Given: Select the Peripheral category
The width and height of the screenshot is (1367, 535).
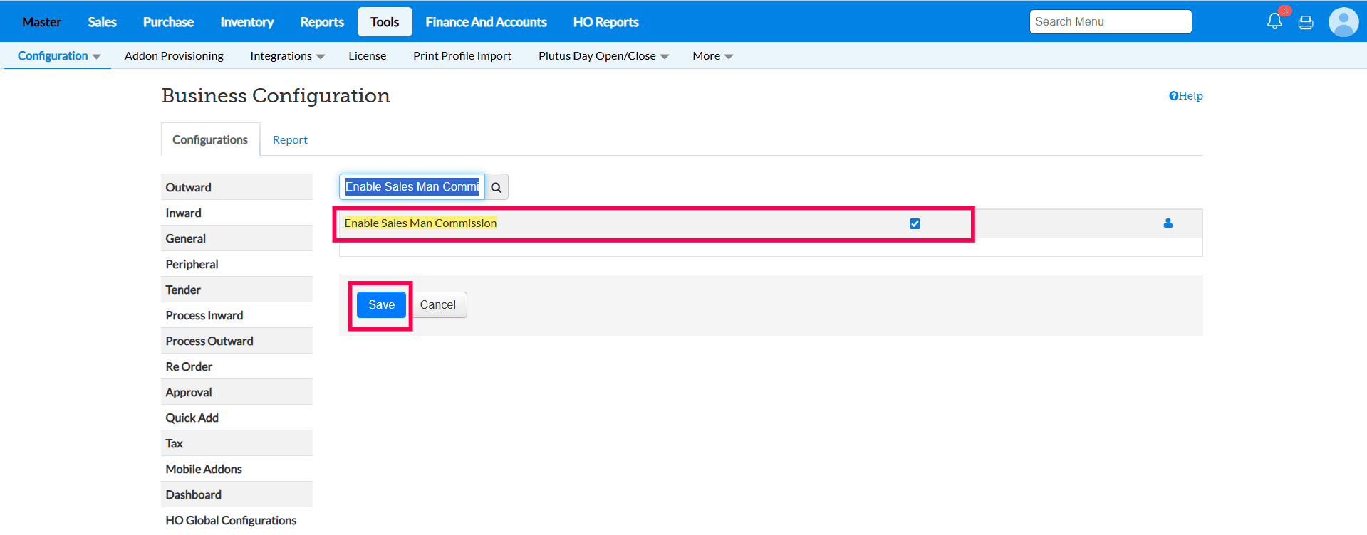Looking at the screenshot, I should point(192,264).
